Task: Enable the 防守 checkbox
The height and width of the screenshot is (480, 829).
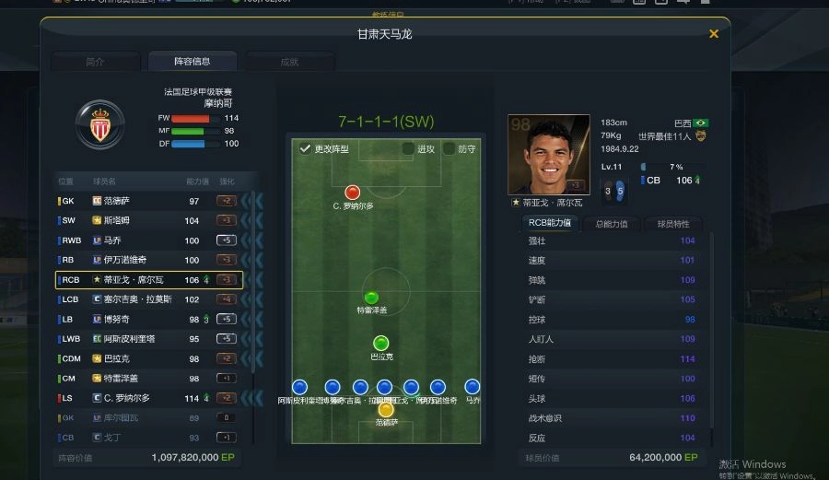Action: coord(449,149)
